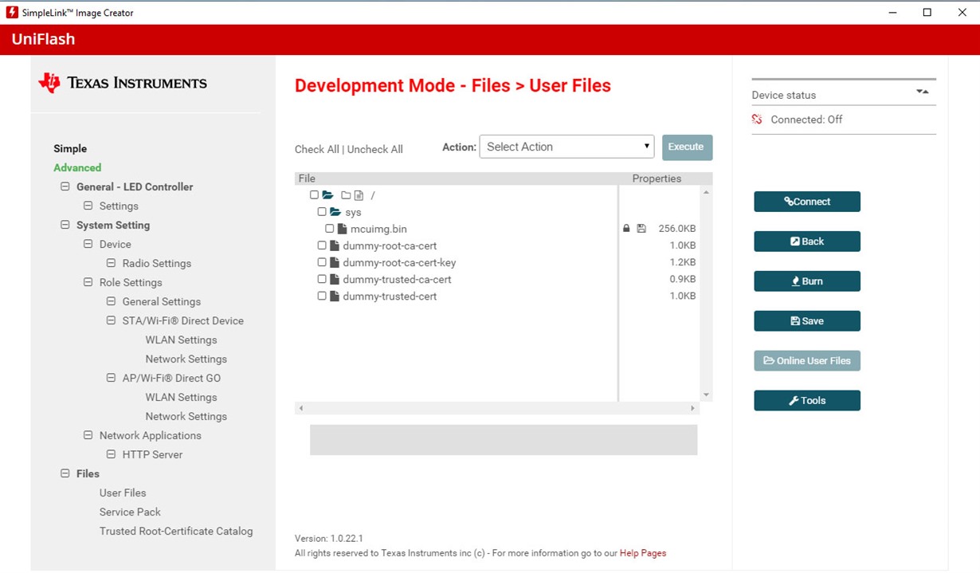Click the Tools button

coord(807,401)
